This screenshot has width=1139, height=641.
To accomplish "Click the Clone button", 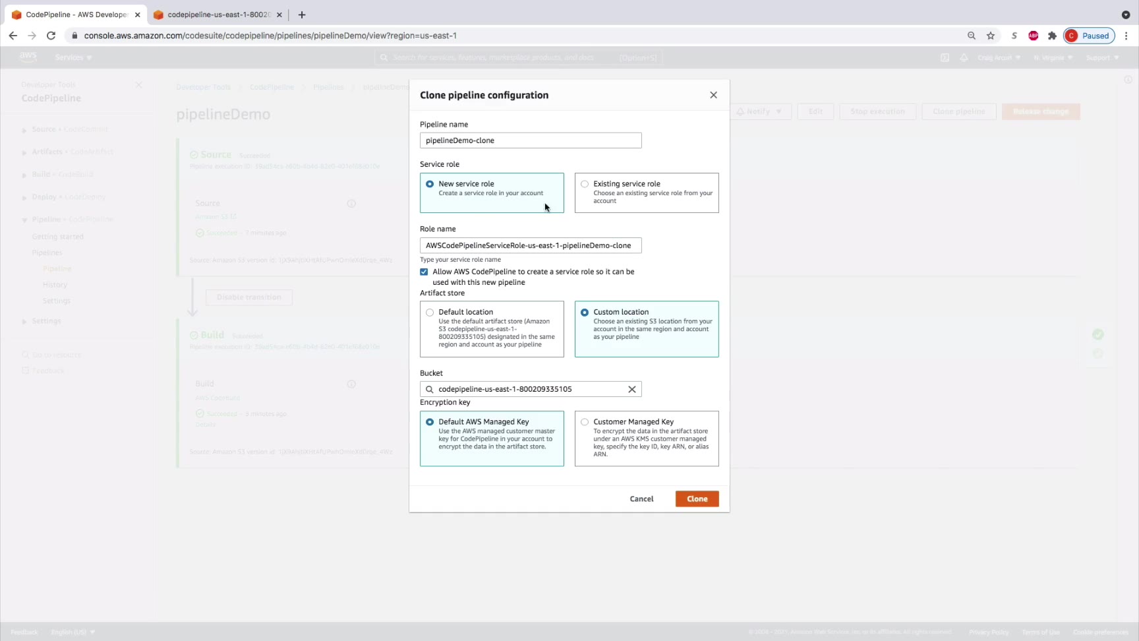I will (x=697, y=499).
